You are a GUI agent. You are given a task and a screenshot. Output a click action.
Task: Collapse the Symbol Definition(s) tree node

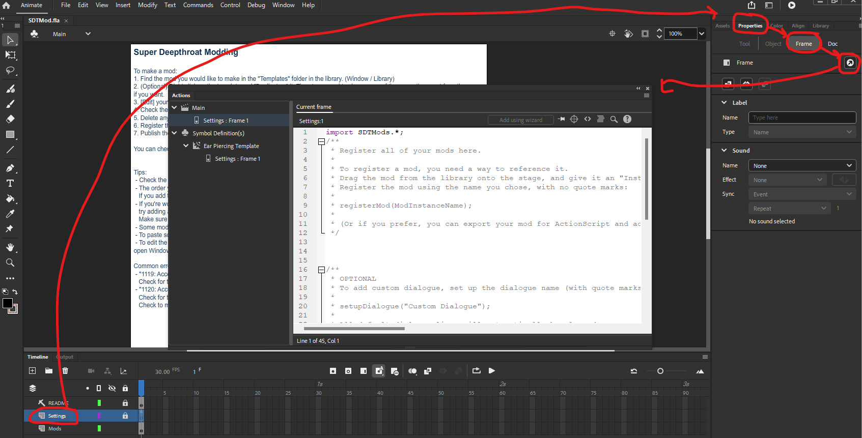point(175,133)
